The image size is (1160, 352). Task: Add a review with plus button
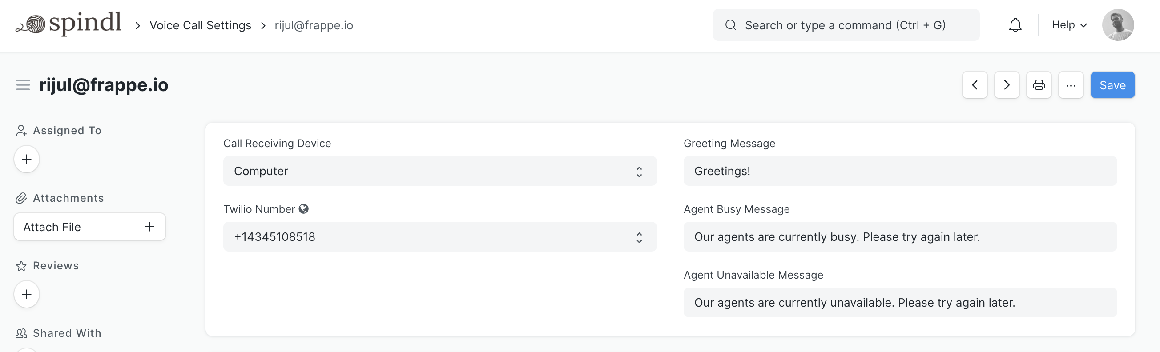click(x=27, y=294)
